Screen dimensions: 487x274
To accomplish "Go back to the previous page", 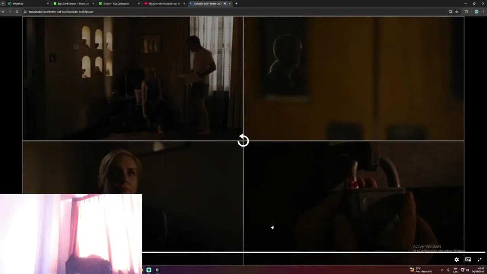I will pos(3,11).
